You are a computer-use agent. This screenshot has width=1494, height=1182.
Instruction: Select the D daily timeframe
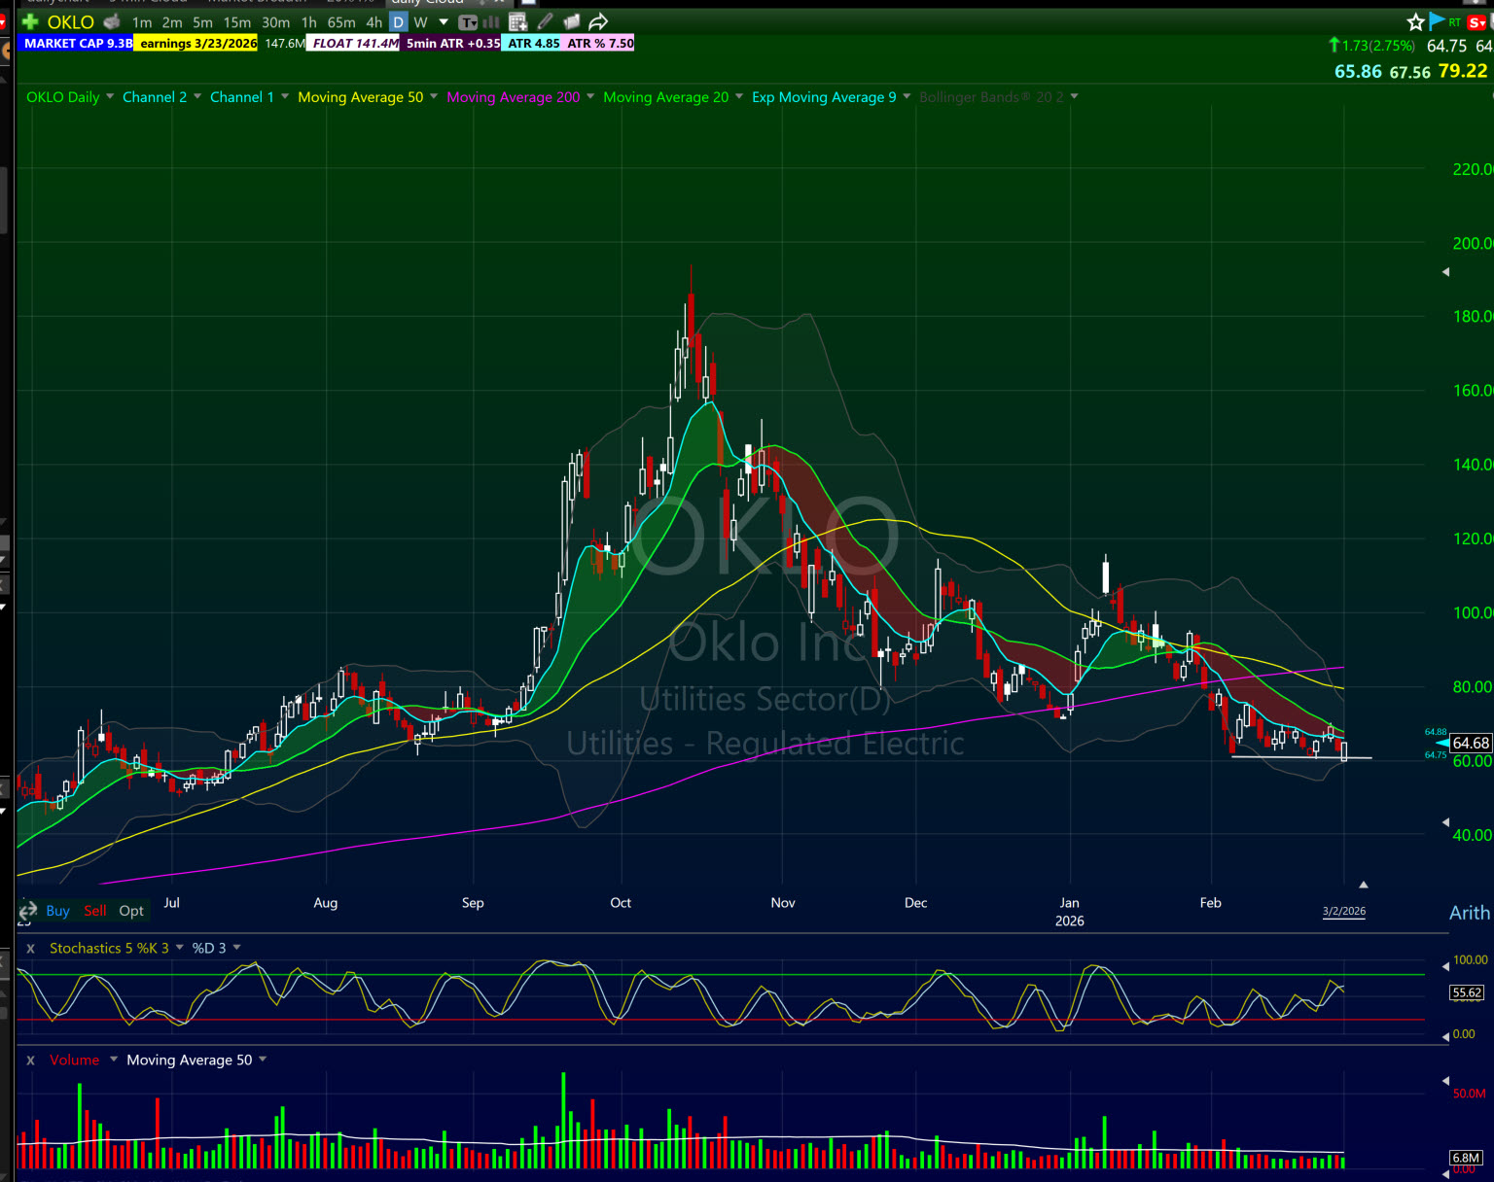click(x=398, y=22)
